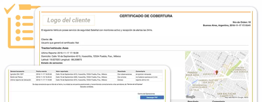
Task: Click the 'Saludos cordiales.' line
Action: [x=87, y=87]
